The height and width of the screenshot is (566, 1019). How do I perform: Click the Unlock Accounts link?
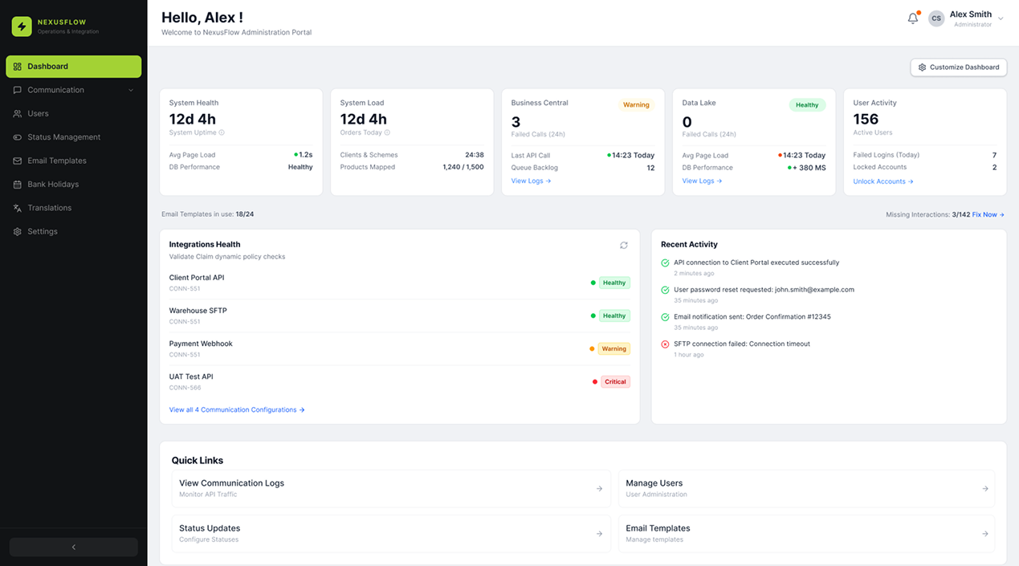click(x=883, y=181)
